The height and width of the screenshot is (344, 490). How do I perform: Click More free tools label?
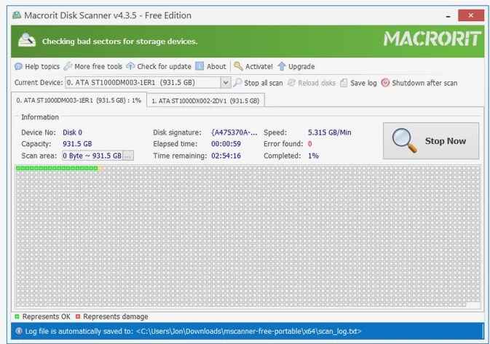98,66
